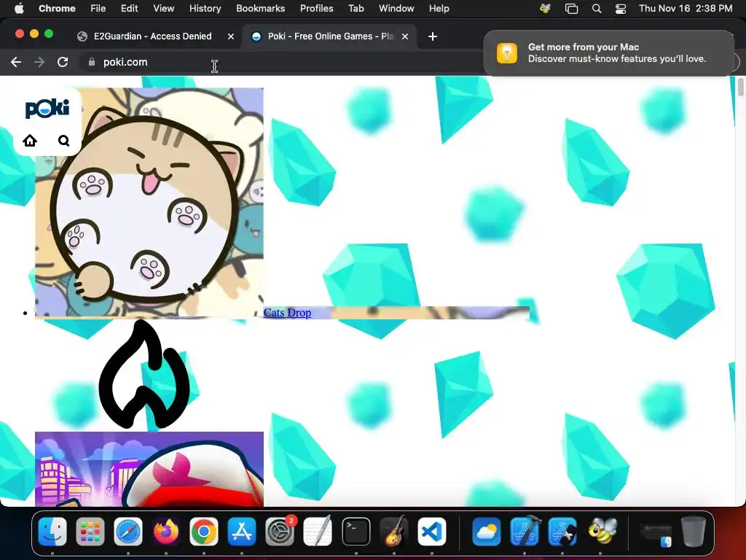Image resolution: width=746 pixels, height=560 pixels.
Task: Open the Edit menu
Action: click(x=130, y=9)
